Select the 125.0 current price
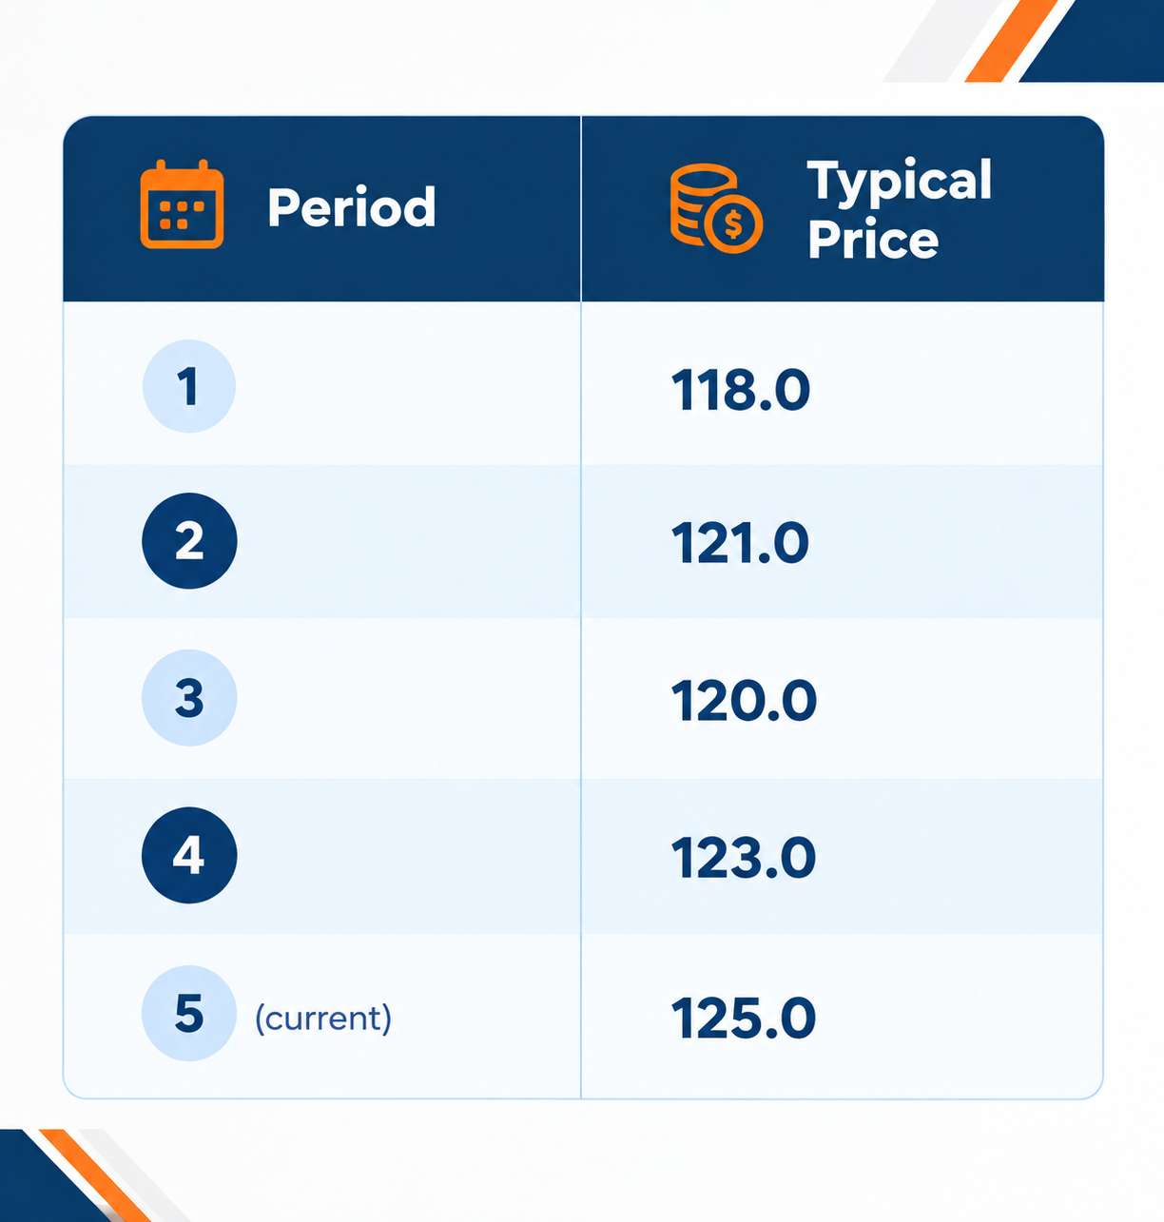This screenshot has height=1222, width=1164. 744,1018
